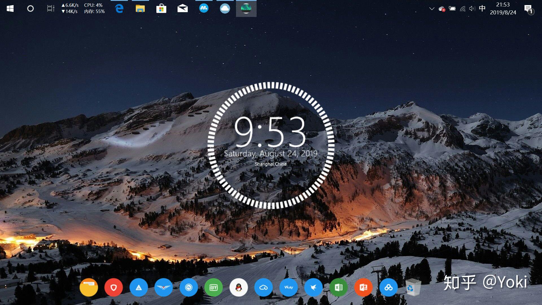The width and height of the screenshot is (542, 305).
Task: Launch QQ penguin icon in the dock
Action: pos(239,287)
